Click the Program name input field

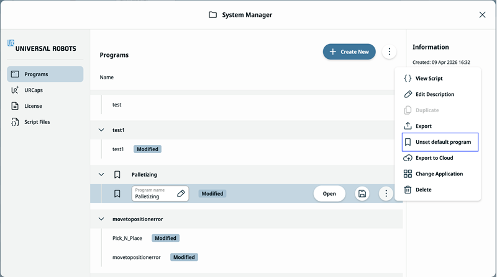click(160, 193)
